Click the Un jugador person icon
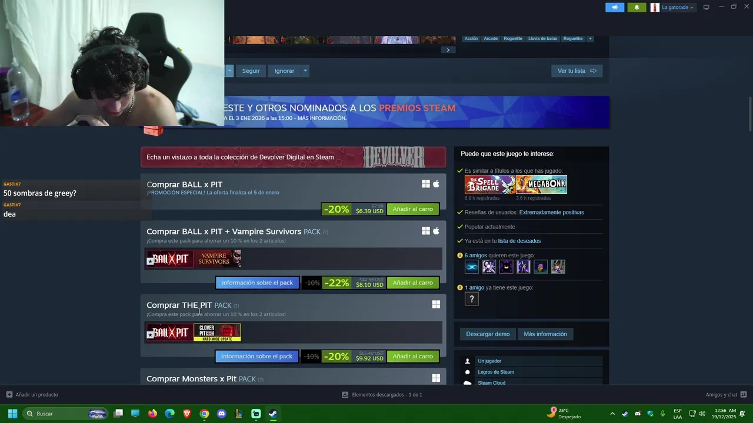This screenshot has width=753, height=423. [468, 361]
